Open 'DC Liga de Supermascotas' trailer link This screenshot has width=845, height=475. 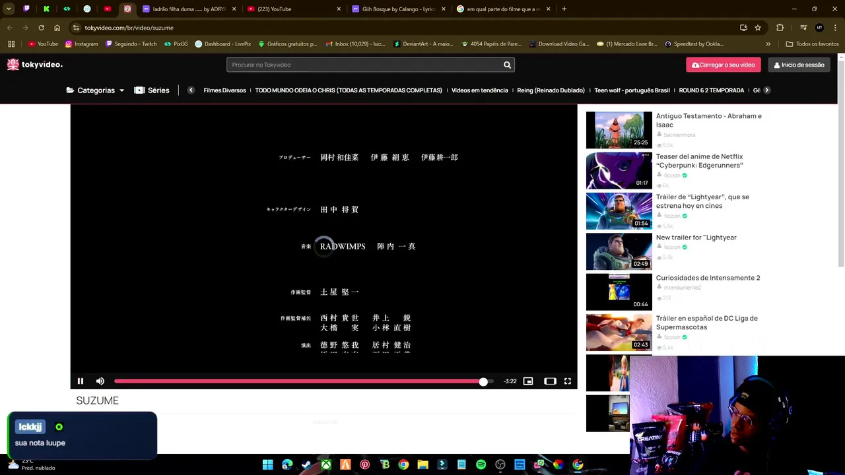pos(706,323)
